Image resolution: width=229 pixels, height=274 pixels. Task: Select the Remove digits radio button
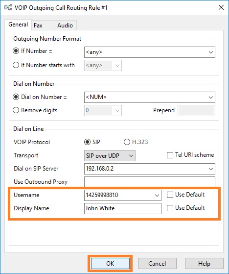pos(16,110)
